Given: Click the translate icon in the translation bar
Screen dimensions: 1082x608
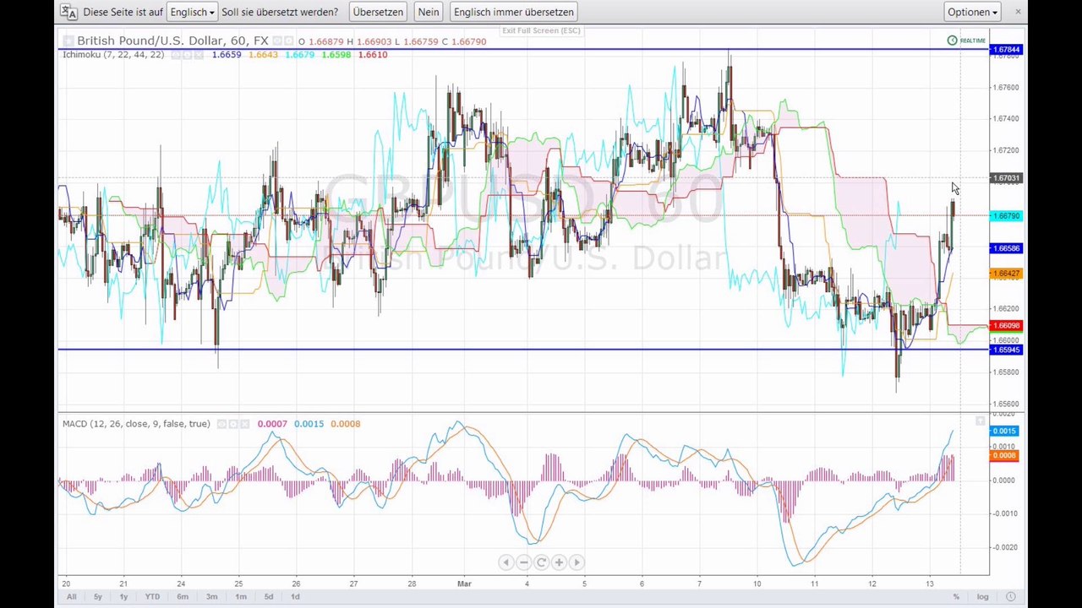Looking at the screenshot, I should click(68, 12).
